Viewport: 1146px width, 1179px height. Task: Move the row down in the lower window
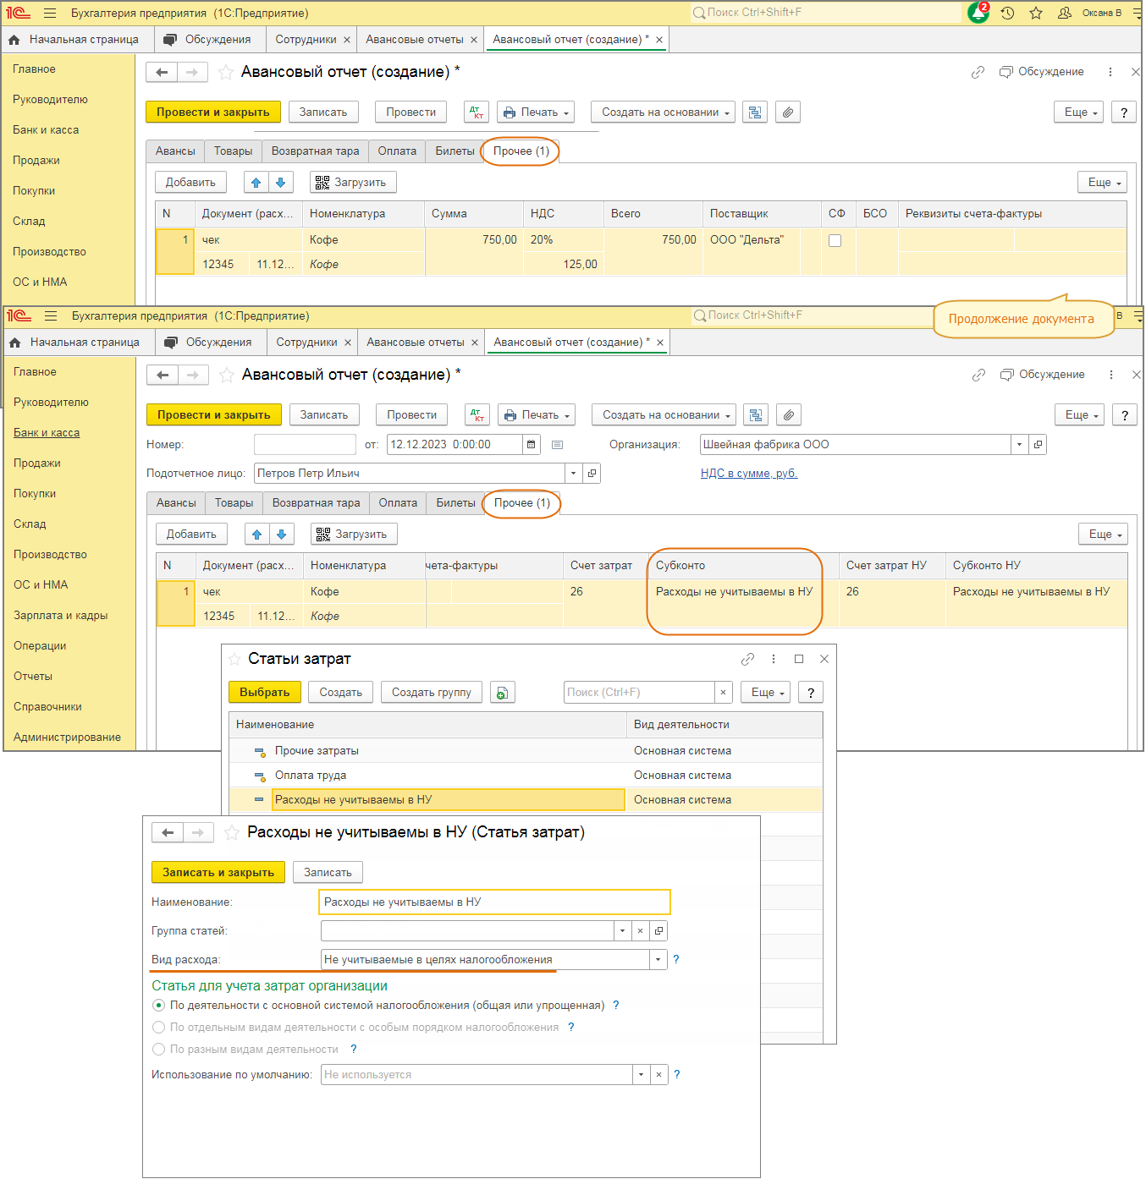(x=282, y=535)
